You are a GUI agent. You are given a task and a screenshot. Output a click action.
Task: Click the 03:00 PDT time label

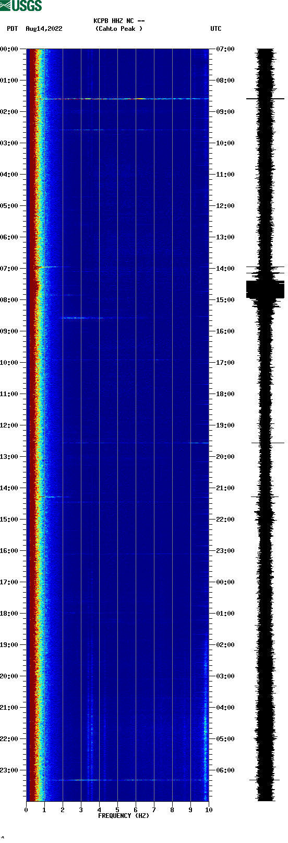pos(9,143)
